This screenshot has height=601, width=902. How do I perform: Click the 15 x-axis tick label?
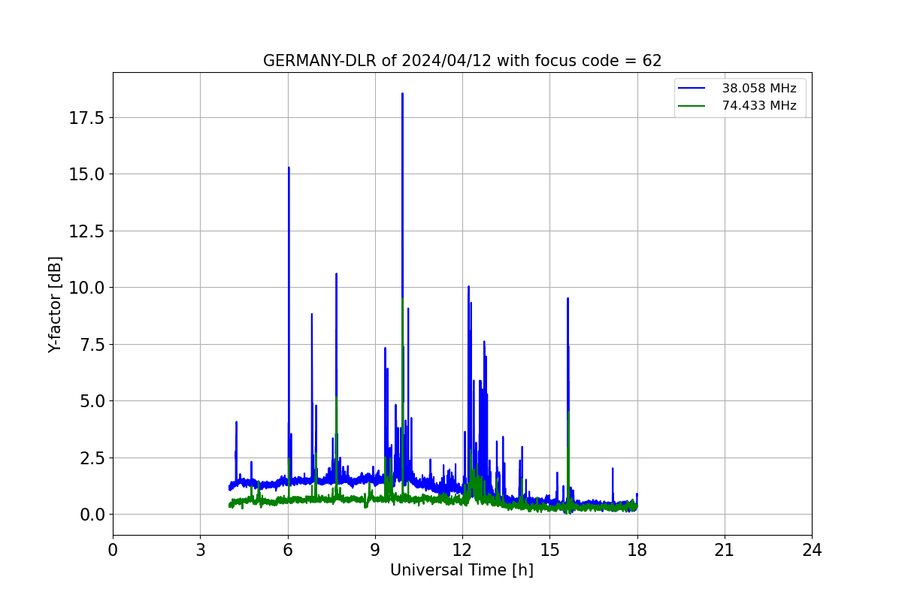pyautogui.click(x=549, y=550)
